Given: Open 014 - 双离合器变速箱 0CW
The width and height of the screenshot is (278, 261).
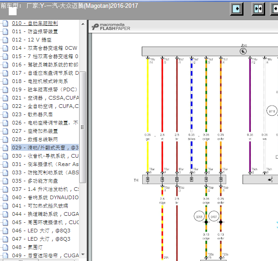Looking at the screenshot, I should pyautogui.click(x=45, y=48).
